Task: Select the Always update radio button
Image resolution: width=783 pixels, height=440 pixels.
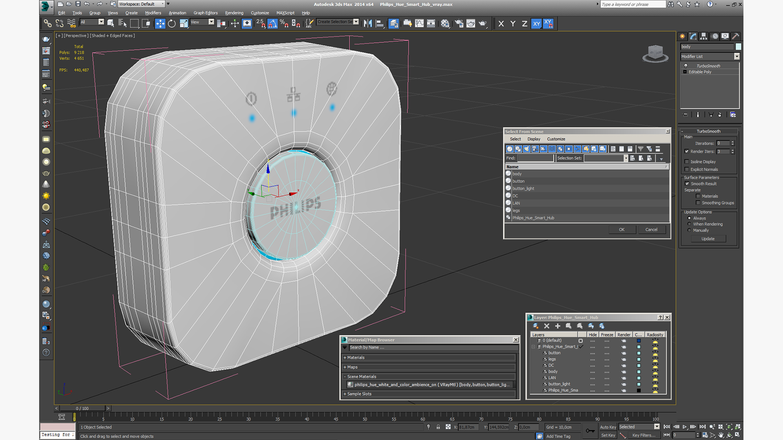Action: pos(689,218)
